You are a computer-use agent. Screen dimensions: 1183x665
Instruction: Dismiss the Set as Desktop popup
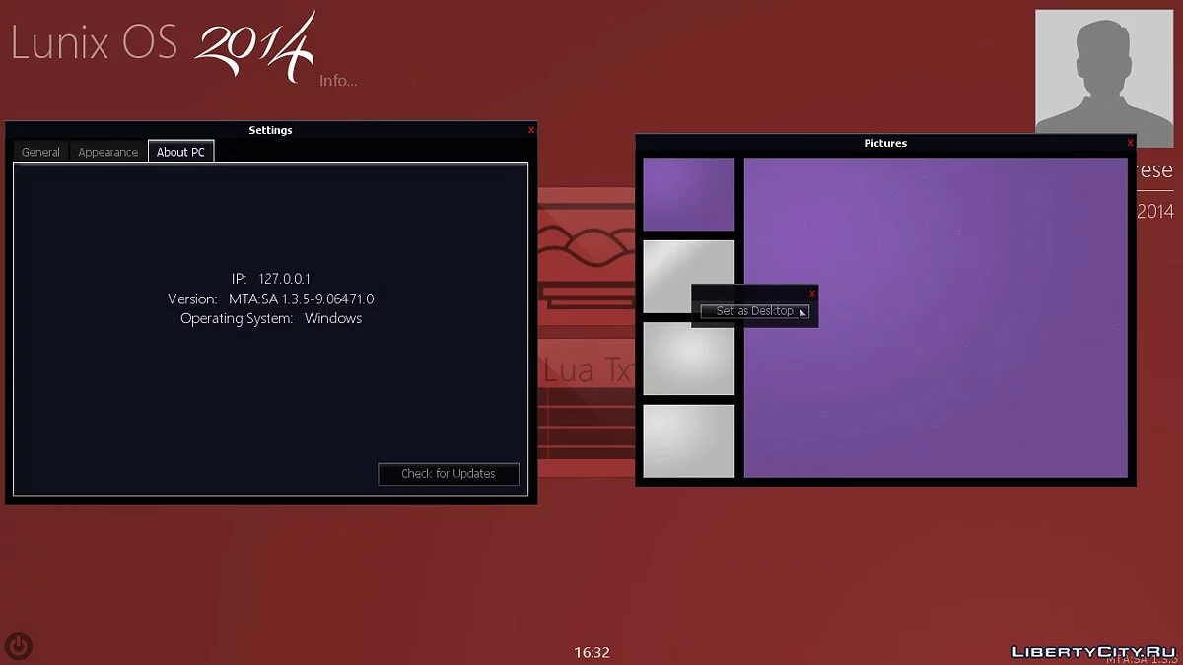point(812,294)
